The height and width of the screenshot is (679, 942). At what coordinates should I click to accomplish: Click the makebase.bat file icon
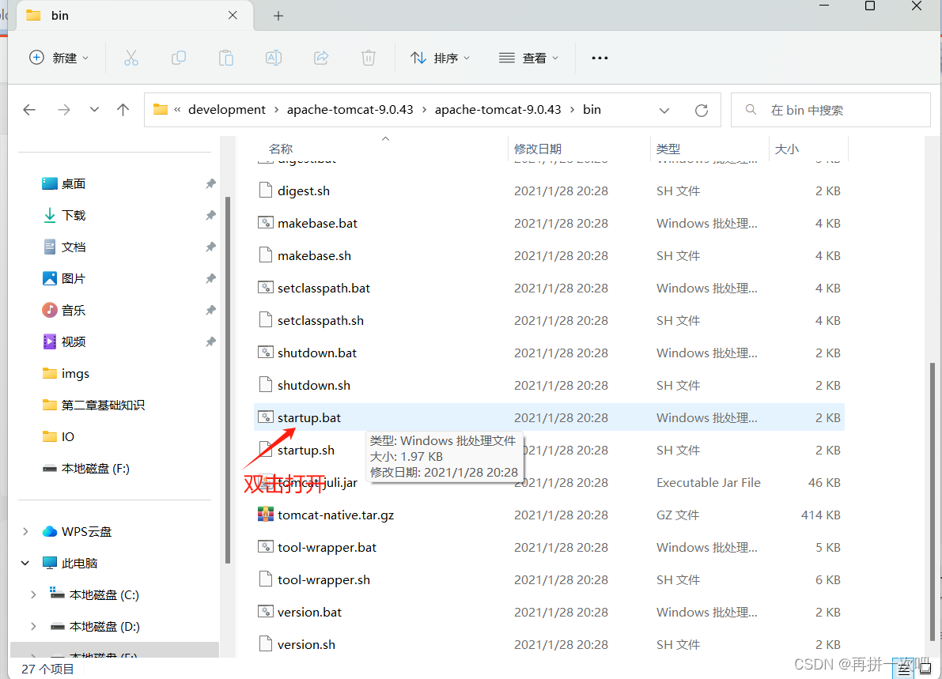[x=266, y=223]
